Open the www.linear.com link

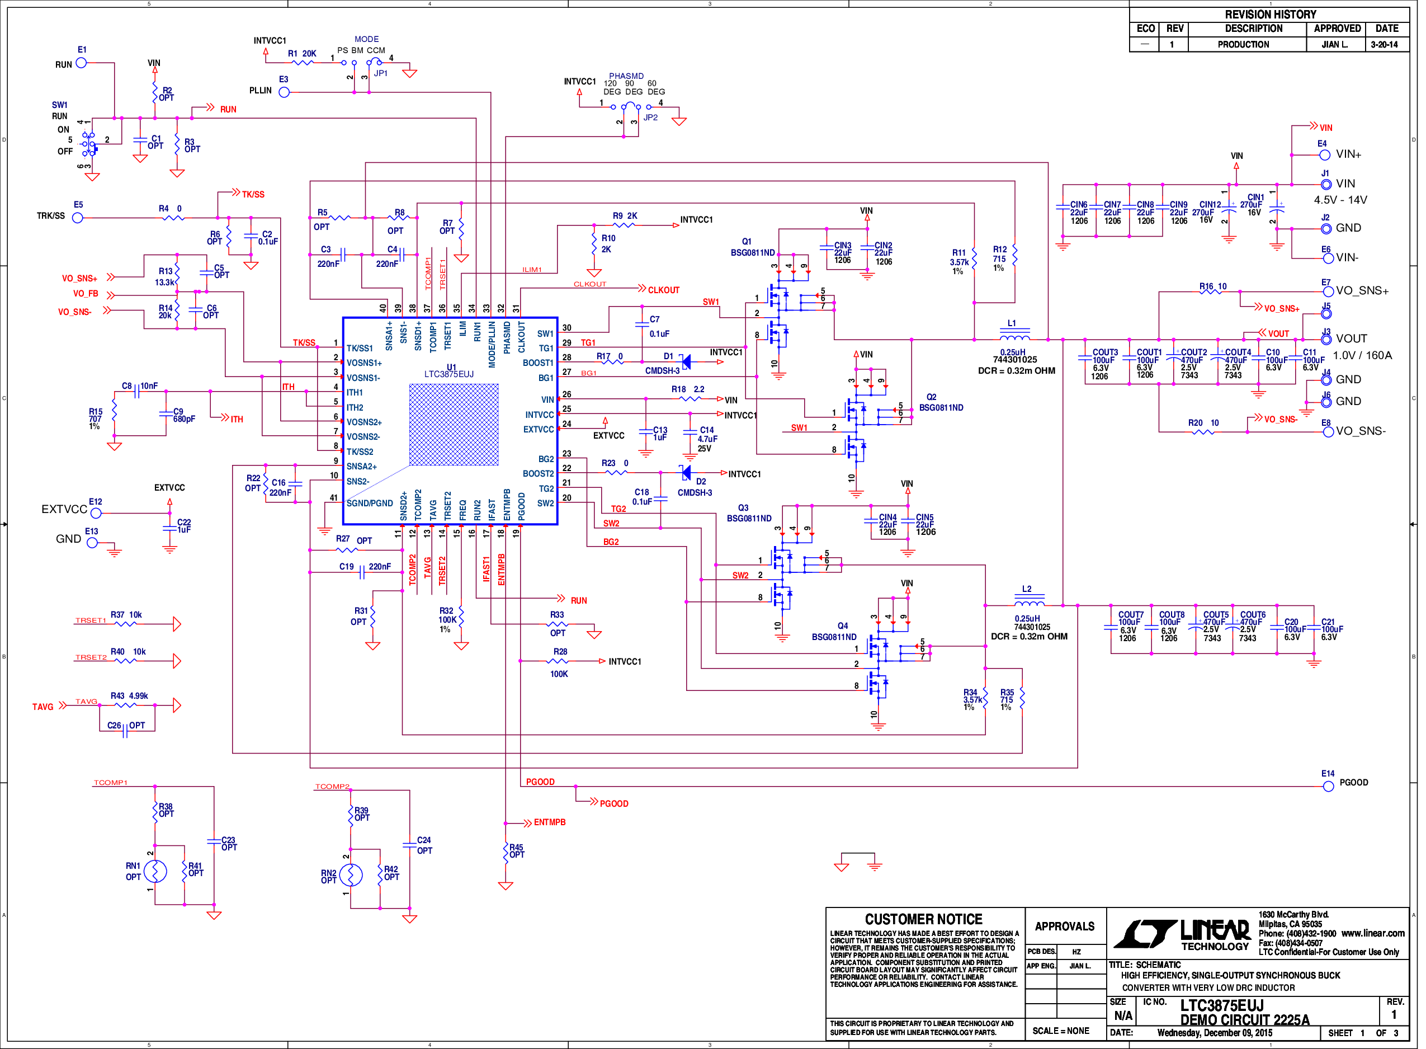pyautogui.click(x=1373, y=933)
